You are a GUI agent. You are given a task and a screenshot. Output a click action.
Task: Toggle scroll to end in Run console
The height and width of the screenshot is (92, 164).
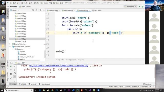(x=15, y=76)
